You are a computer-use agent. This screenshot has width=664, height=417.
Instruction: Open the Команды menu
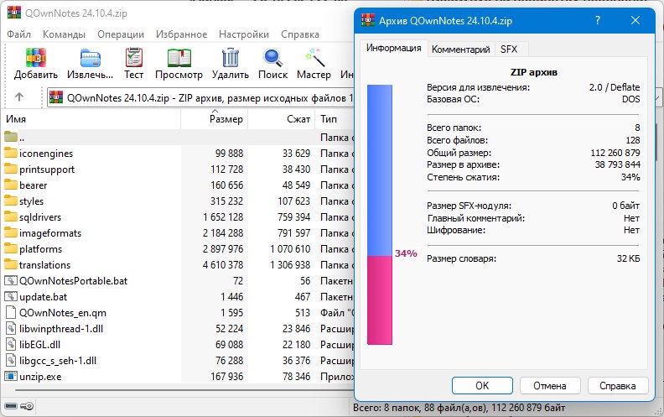tap(64, 34)
